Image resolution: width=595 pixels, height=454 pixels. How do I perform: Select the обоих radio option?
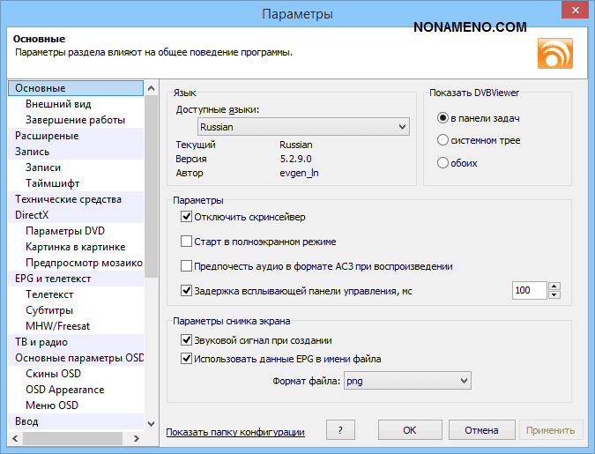[443, 163]
